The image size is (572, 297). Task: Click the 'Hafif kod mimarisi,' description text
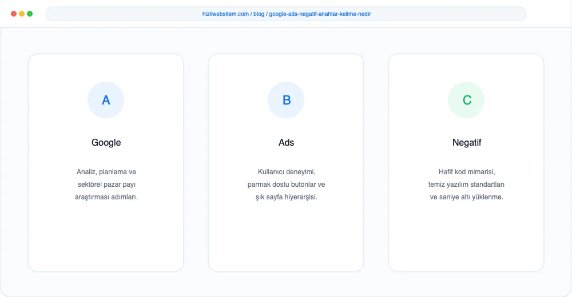click(x=467, y=172)
